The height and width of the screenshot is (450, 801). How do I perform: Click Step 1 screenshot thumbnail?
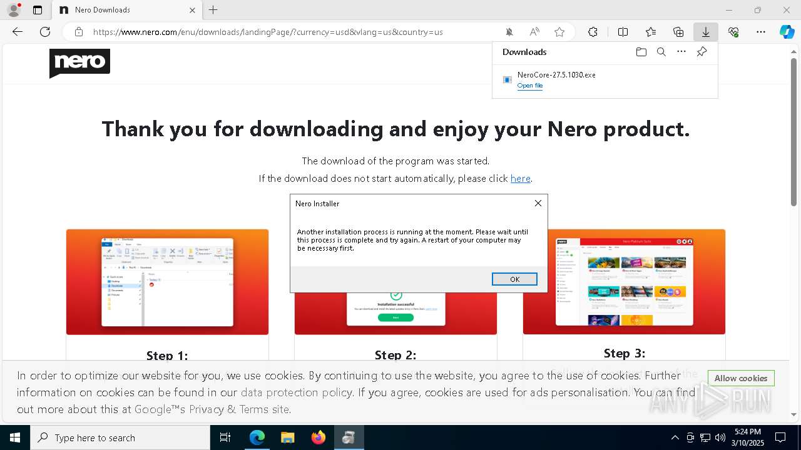pos(167,282)
